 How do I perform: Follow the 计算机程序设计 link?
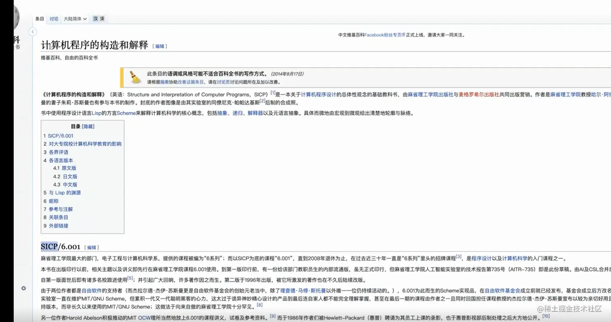[318, 94]
